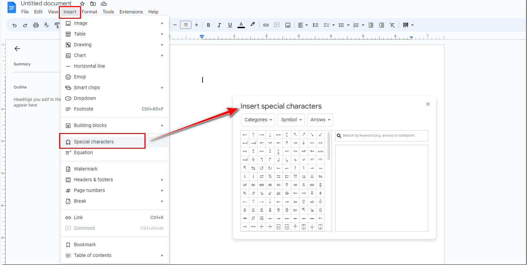Star the Untitled document

click(82, 4)
